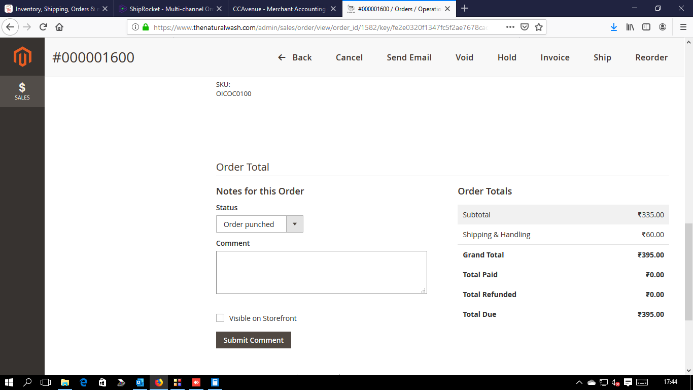Open Calculator from the taskbar

pyautogui.click(x=215, y=382)
